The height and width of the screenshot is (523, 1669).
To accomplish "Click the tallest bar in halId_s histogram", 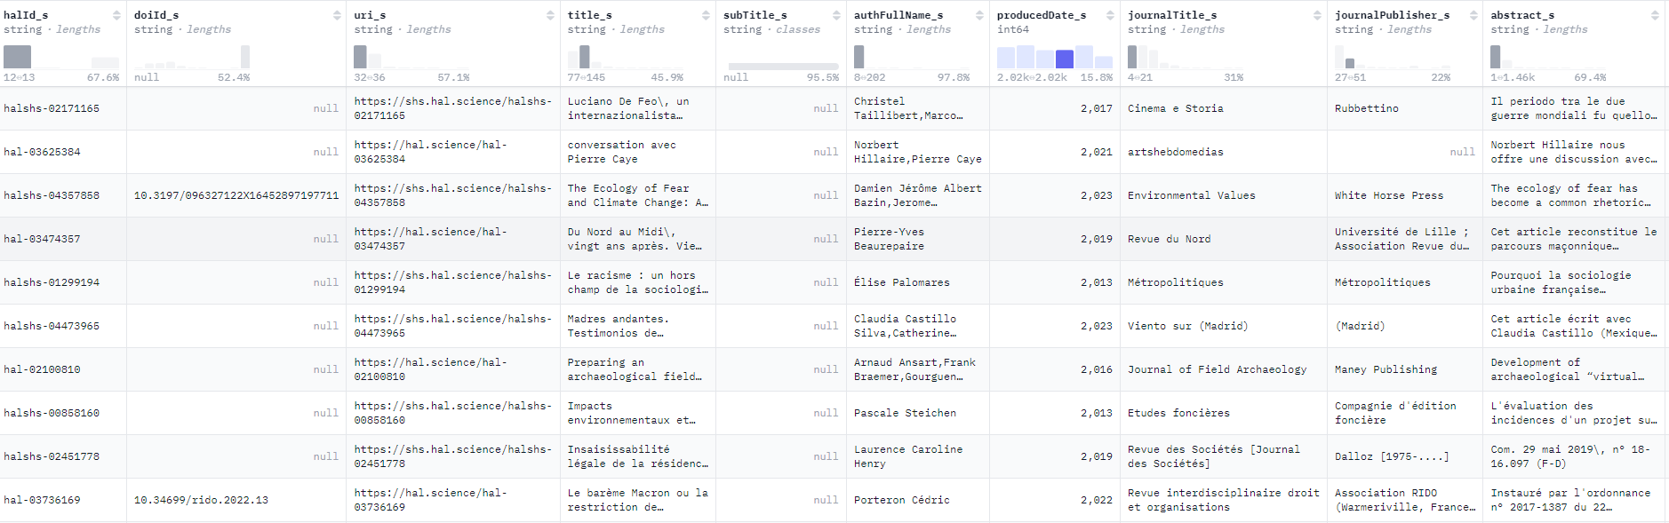I will (17, 57).
